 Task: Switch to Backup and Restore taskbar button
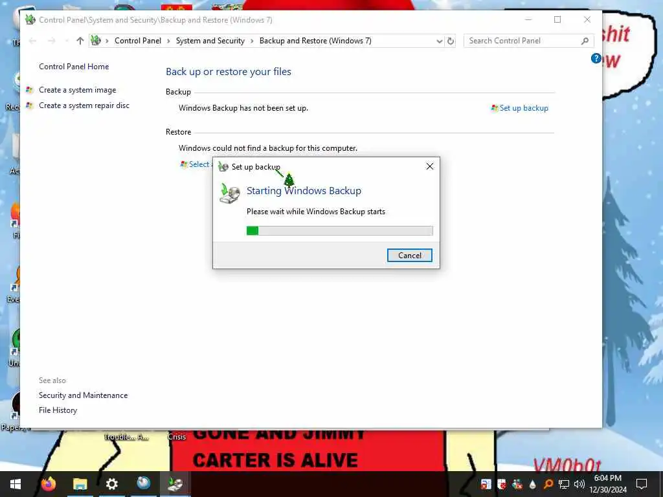pyautogui.click(x=175, y=483)
